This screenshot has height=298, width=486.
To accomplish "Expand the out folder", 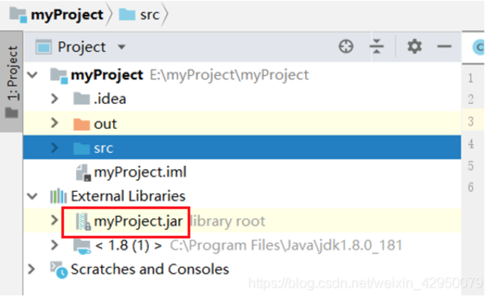I will click(x=54, y=123).
